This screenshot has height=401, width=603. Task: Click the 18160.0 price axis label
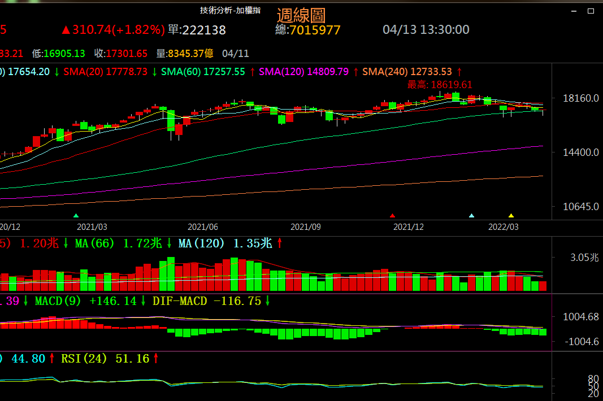tap(580, 98)
